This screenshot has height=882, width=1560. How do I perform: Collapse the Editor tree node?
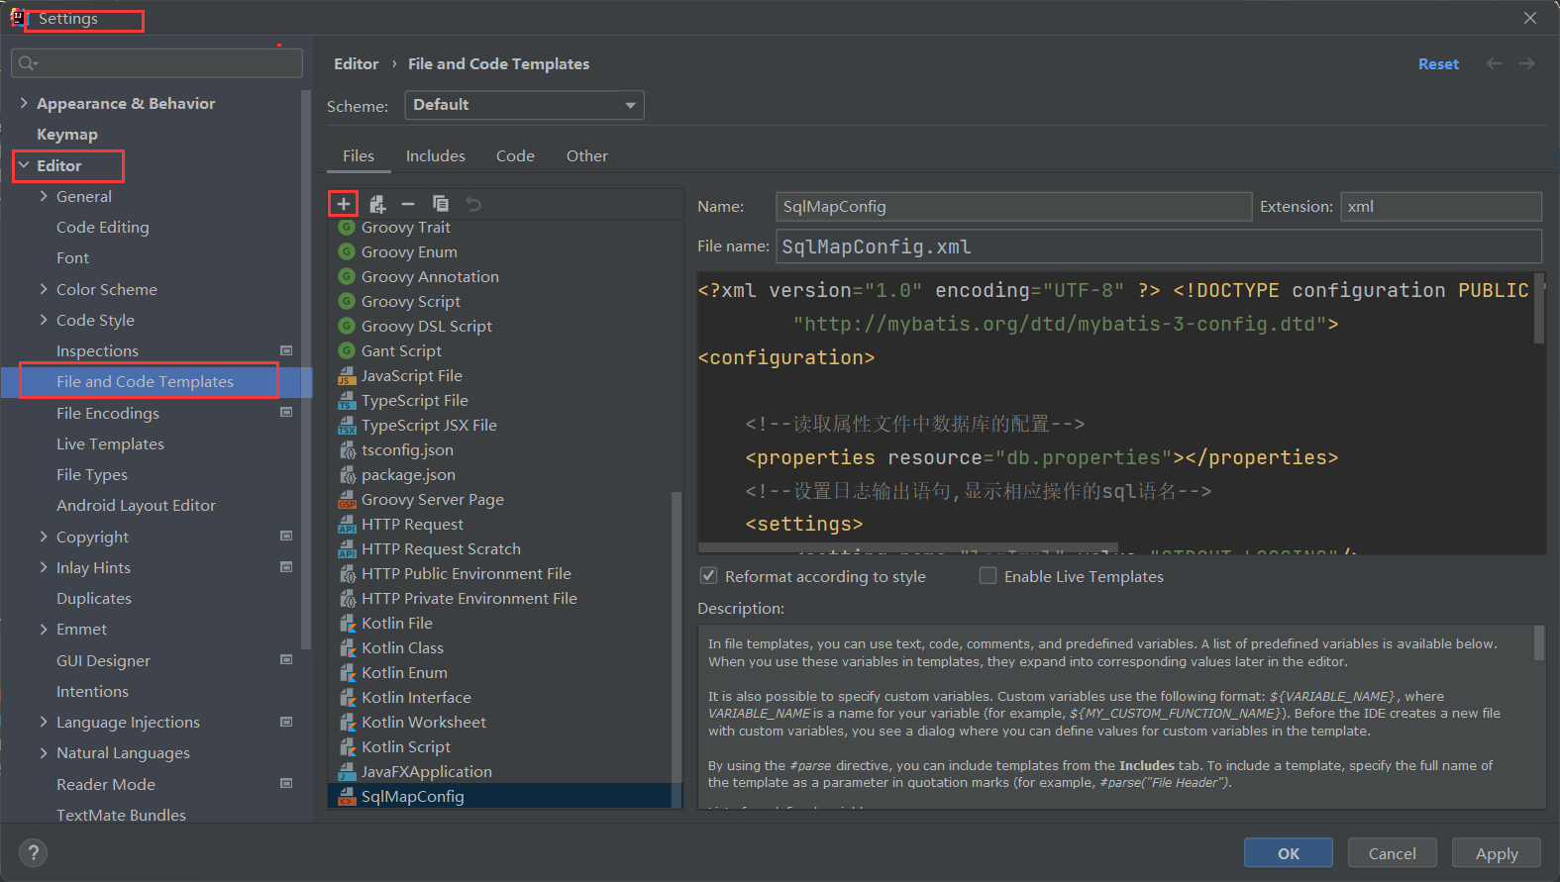[x=24, y=165]
